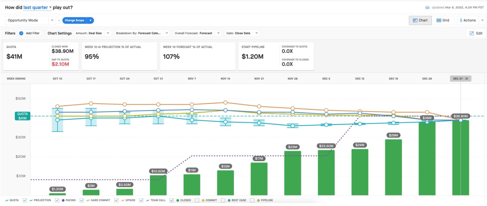Click the yellow Commit dot in legend
This screenshot has height=206, width=487.
[x=203, y=200]
